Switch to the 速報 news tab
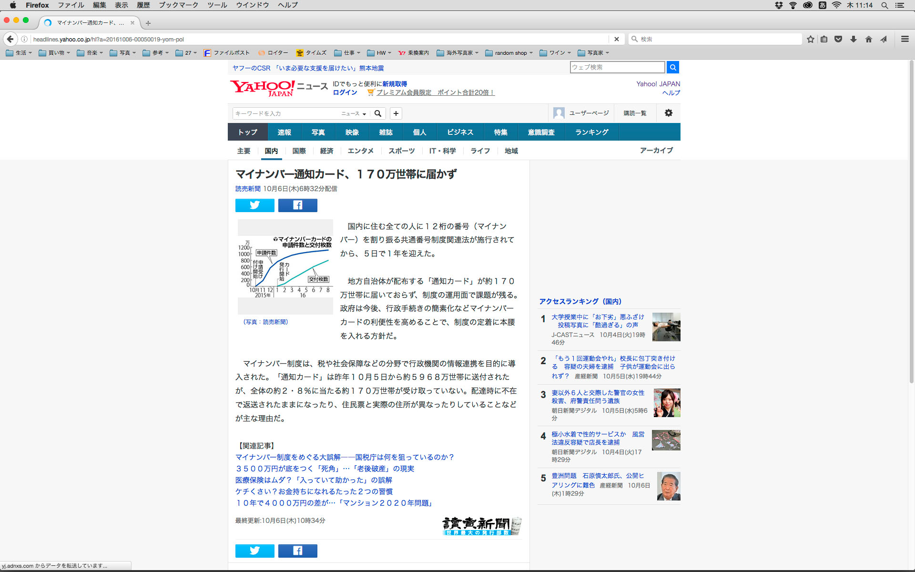This screenshot has width=915, height=572. pyautogui.click(x=284, y=132)
